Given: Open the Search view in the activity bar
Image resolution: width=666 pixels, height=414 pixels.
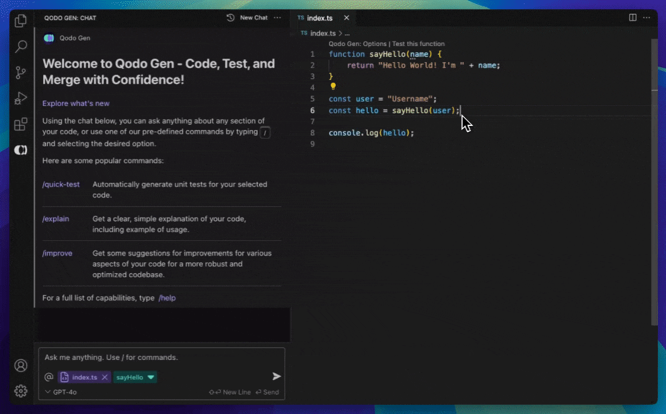Looking at the screenshot, I should click(x=20, y=46).
